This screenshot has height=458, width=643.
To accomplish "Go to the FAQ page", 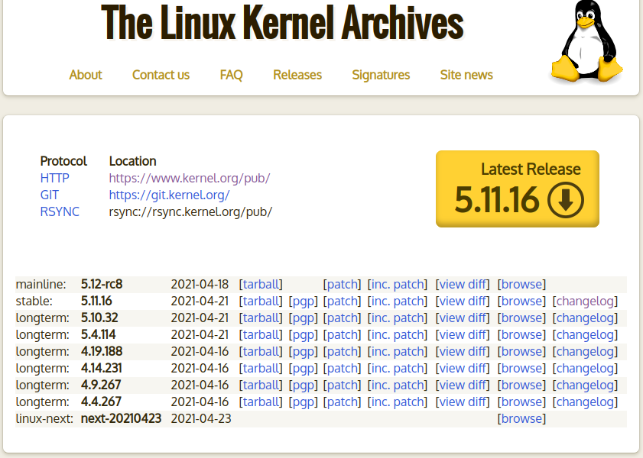I will coord(232,75).
